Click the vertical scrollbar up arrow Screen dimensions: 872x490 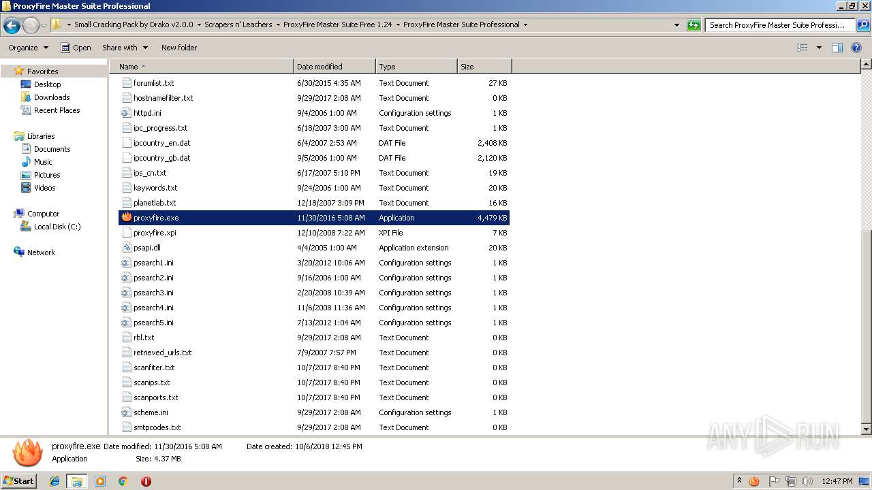866,65
